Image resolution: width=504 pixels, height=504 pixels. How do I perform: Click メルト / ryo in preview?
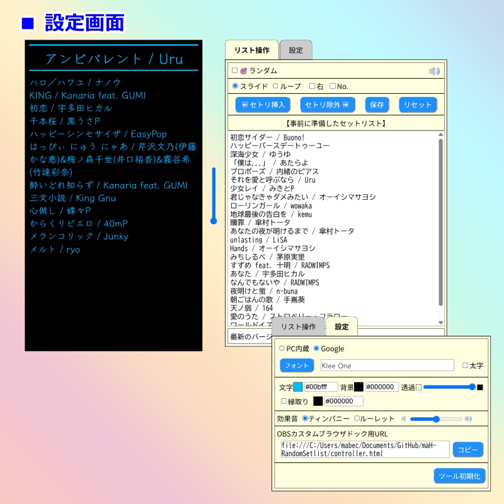pos(55,249)
